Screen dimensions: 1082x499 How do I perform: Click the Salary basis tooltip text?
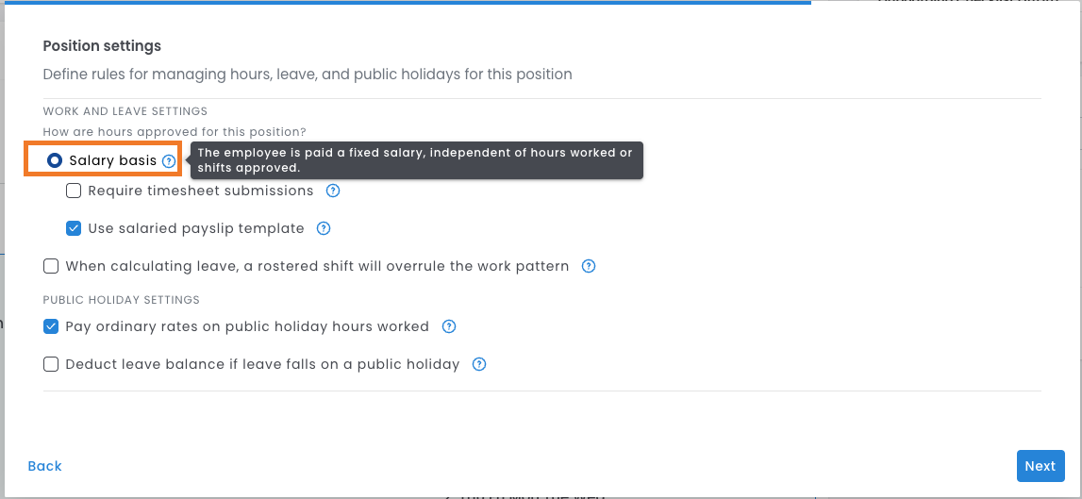(x=415, y=160)
